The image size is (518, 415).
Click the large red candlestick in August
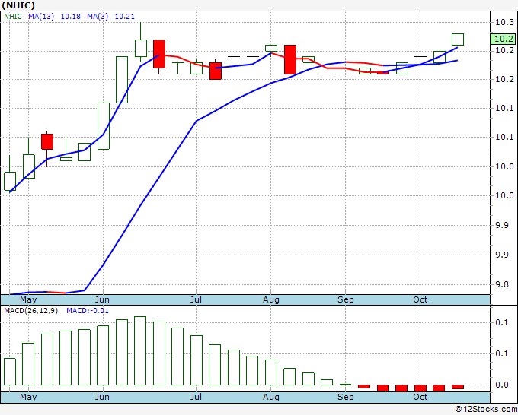(290, 59)
